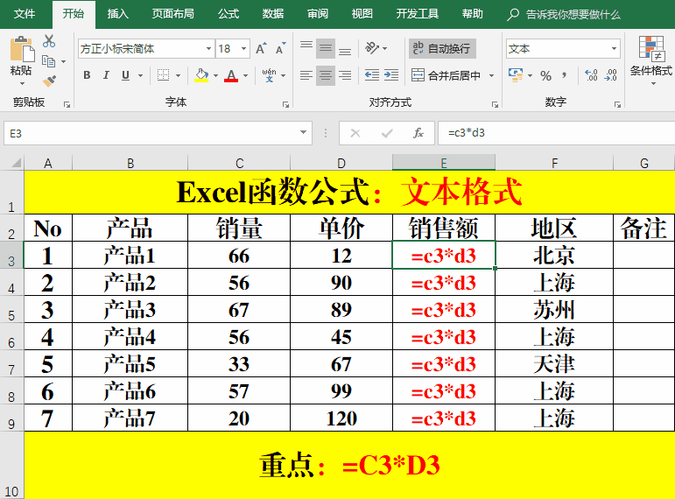Decrease indent icon
Image resolution: width=675 pixels, height=499 pixels.
[x=372, y=75]
